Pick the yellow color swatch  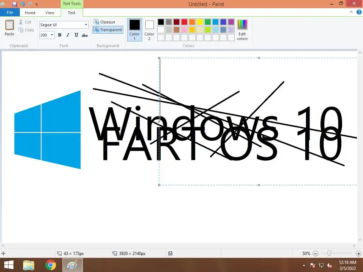200,22
